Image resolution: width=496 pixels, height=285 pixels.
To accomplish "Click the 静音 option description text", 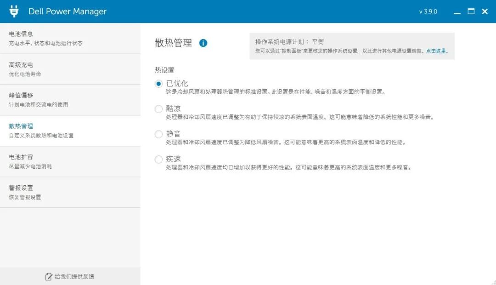I will [286, 142].
